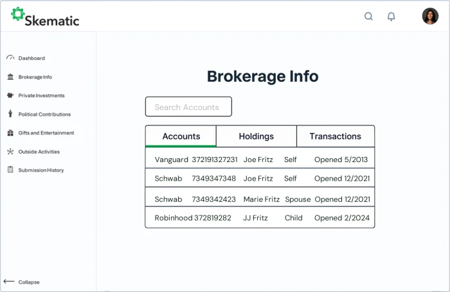Open Private Investments sidebar link
Image resolution: width=450 pixels, height=292 pixels.
click(41, 96)
